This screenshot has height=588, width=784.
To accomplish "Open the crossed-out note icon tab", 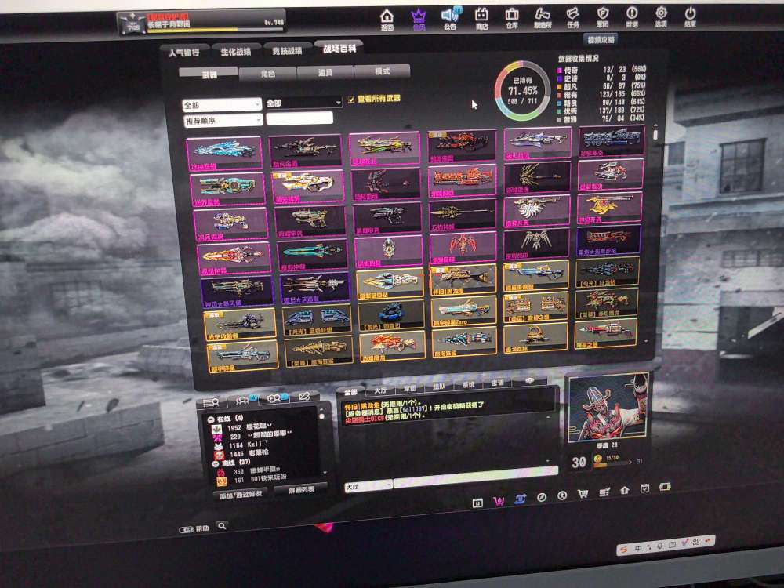I will coord(304,397).
